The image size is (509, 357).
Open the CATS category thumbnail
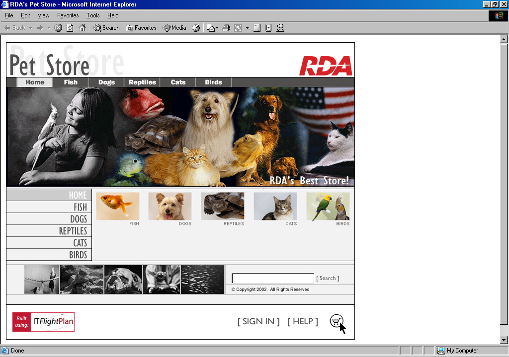coord(275,206)
